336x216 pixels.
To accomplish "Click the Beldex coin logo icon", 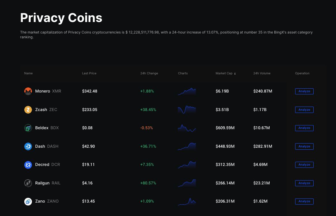I will coord(28,128).
